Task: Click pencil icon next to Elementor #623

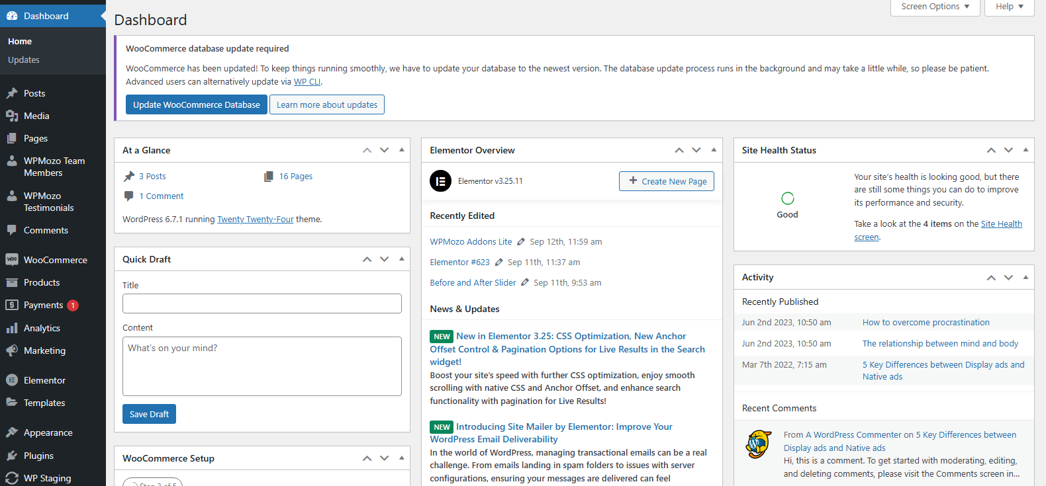Action: 499,263
